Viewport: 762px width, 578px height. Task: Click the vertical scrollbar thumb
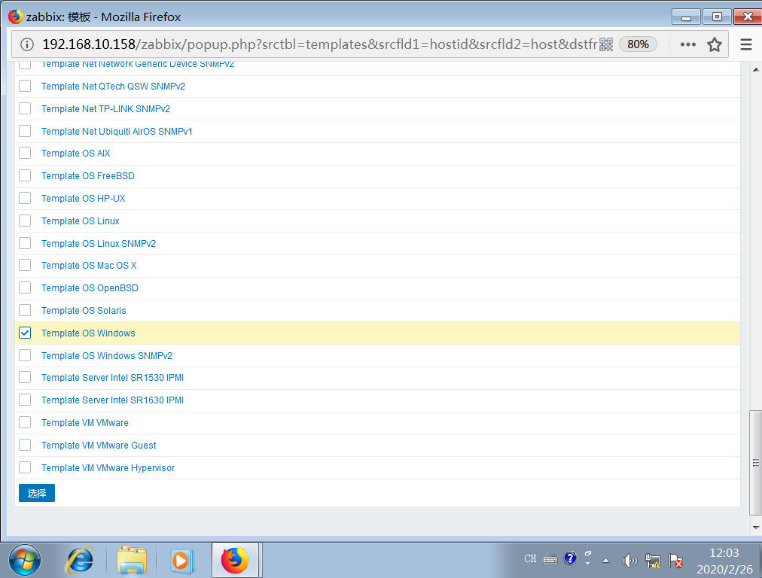[756, 463]
